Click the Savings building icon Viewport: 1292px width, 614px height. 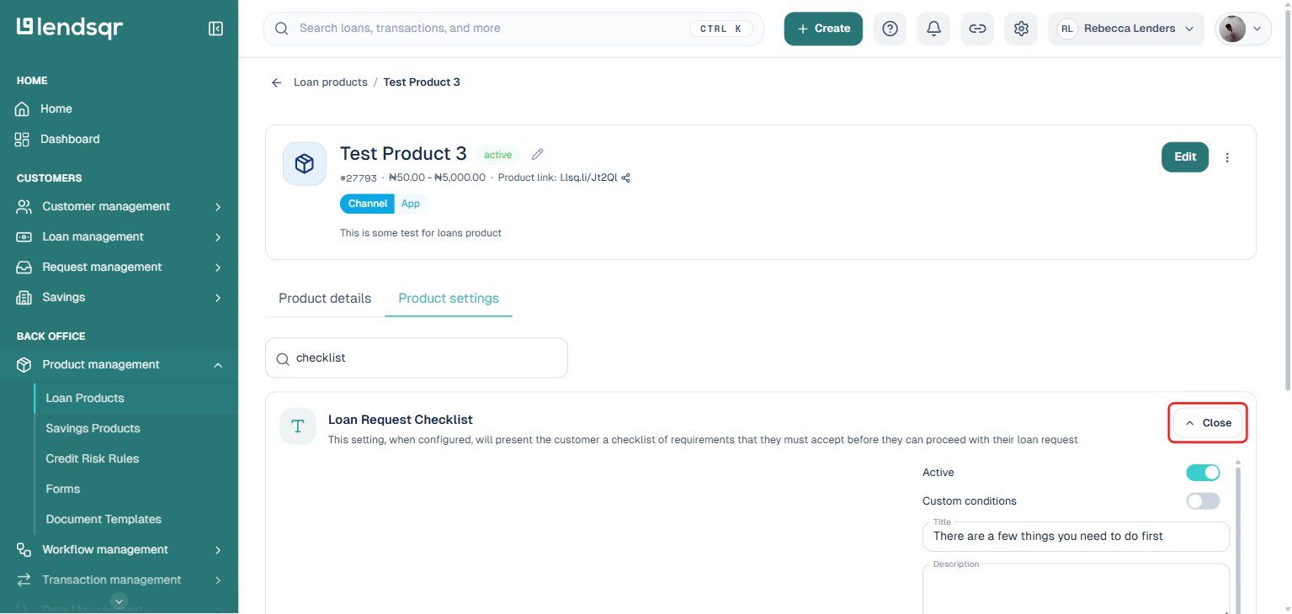coord(24,297)
